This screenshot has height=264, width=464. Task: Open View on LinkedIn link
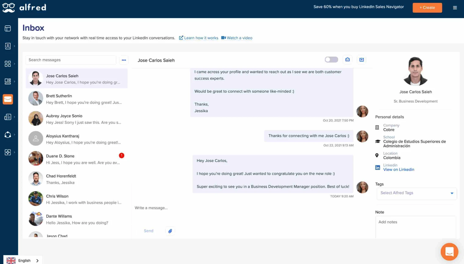click(399, 170)
